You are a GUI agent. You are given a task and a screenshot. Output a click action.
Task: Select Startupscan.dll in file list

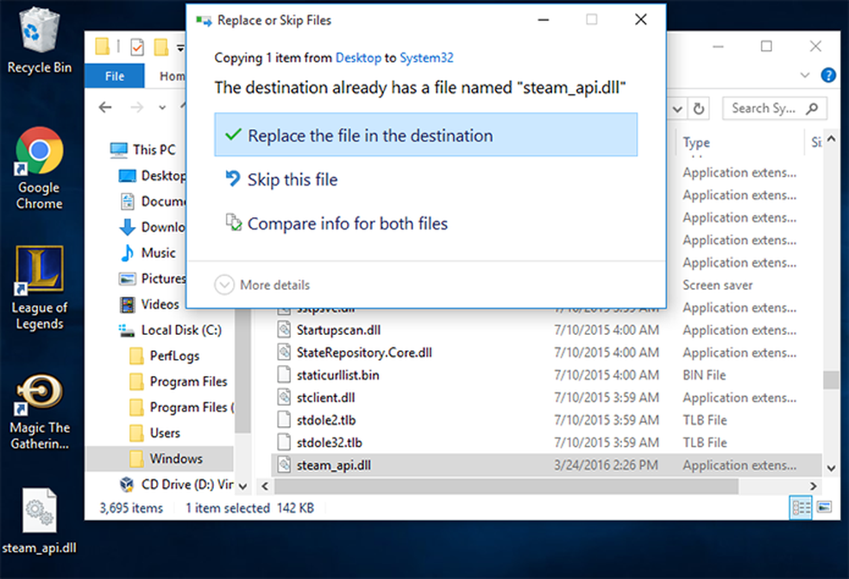coord(338,330)
